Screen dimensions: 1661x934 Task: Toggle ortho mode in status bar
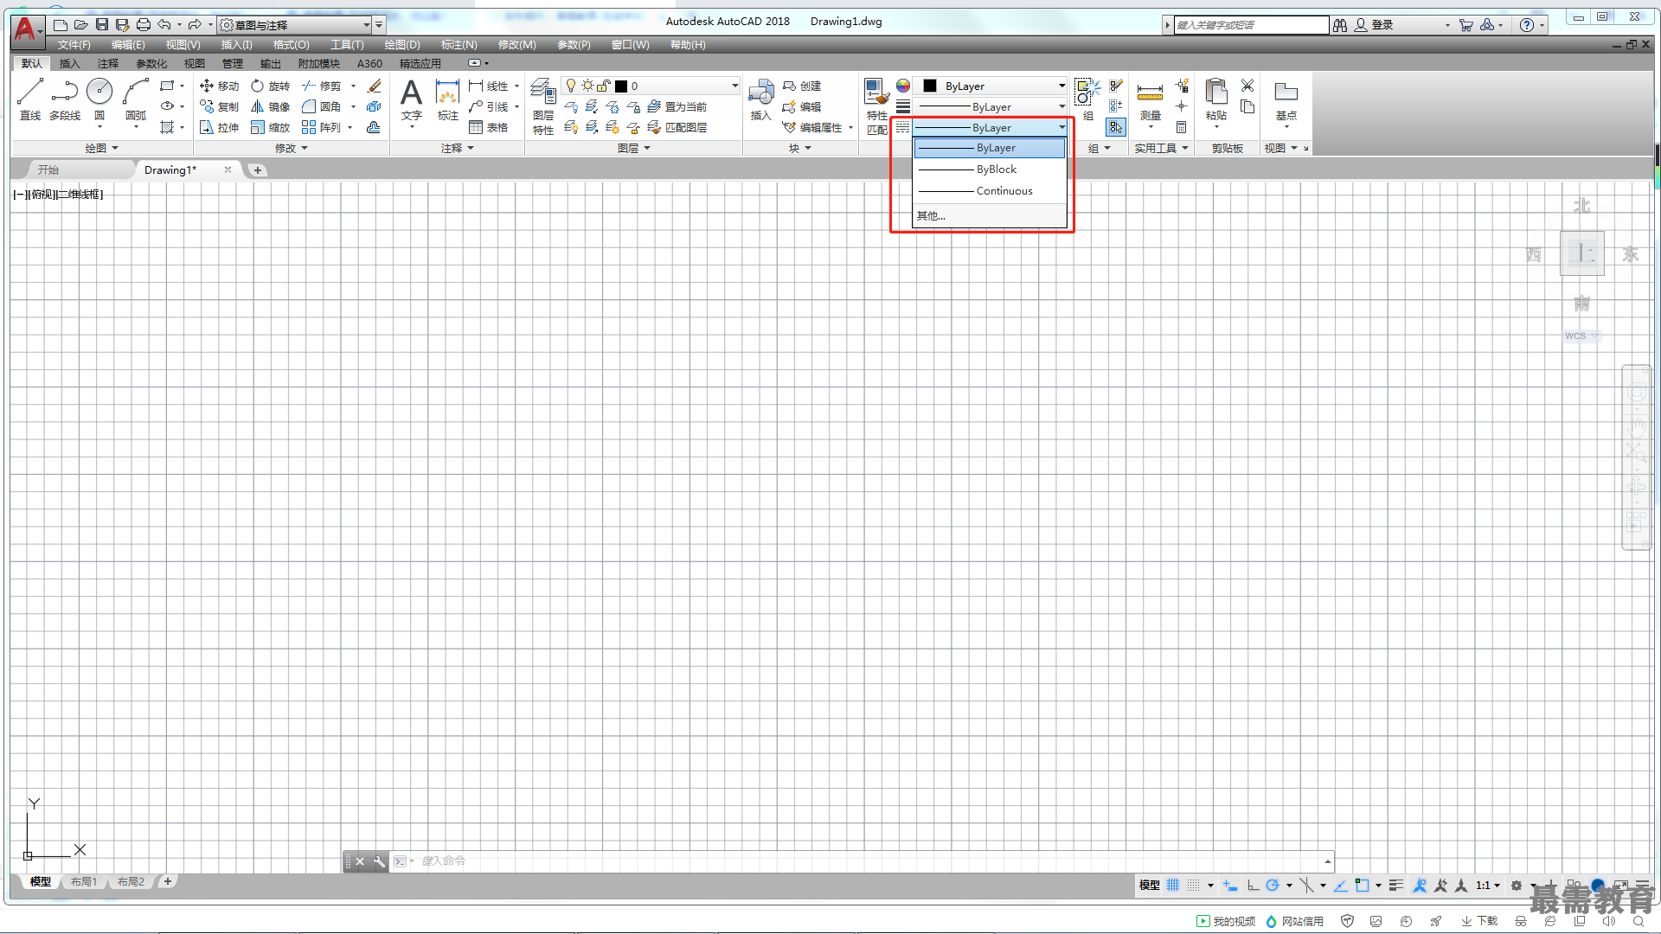pos(1253,885)
